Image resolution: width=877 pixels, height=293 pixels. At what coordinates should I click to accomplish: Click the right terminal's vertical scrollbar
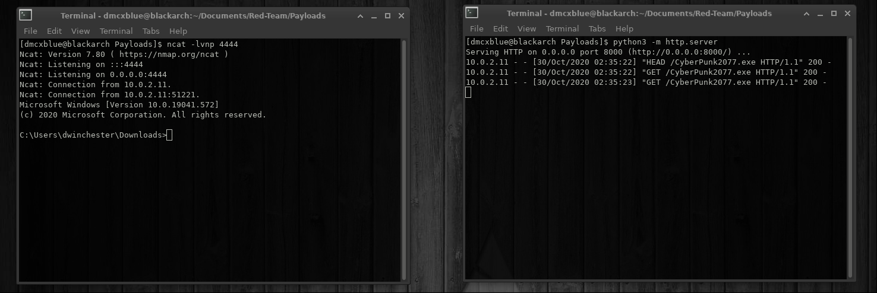pyautogui.click(x=851, y=157)
